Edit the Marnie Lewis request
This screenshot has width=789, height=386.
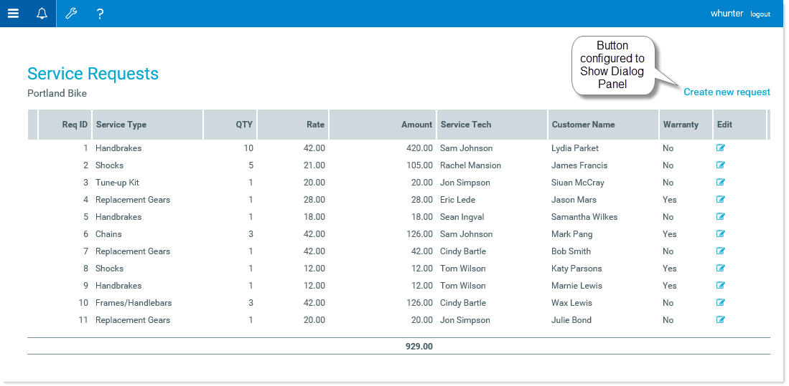point(721,285)
